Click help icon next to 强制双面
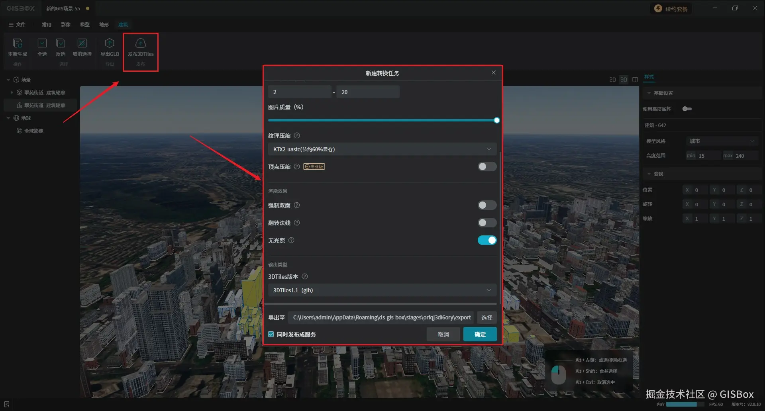The height and width of the screenshot is (411, 765). tap(297, 205)
